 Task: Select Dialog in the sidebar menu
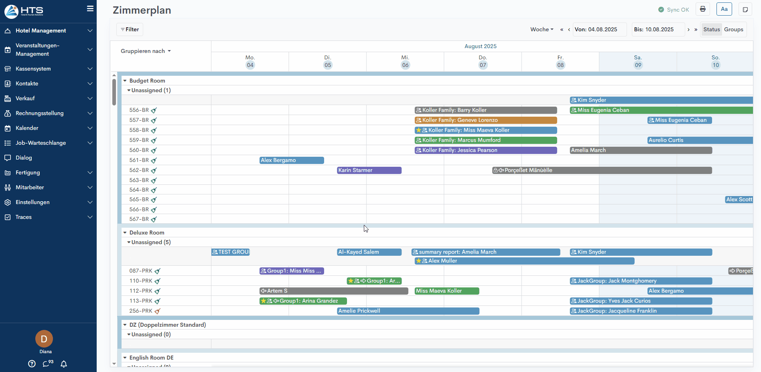[24, 158]
